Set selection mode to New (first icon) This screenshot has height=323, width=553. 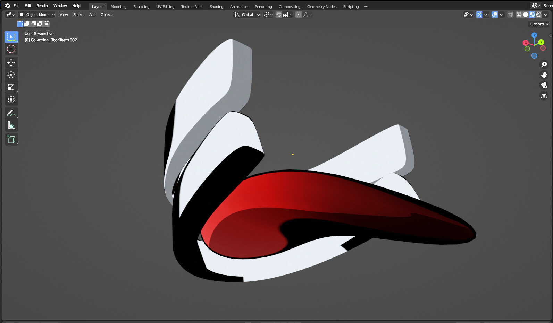point(20,24)
